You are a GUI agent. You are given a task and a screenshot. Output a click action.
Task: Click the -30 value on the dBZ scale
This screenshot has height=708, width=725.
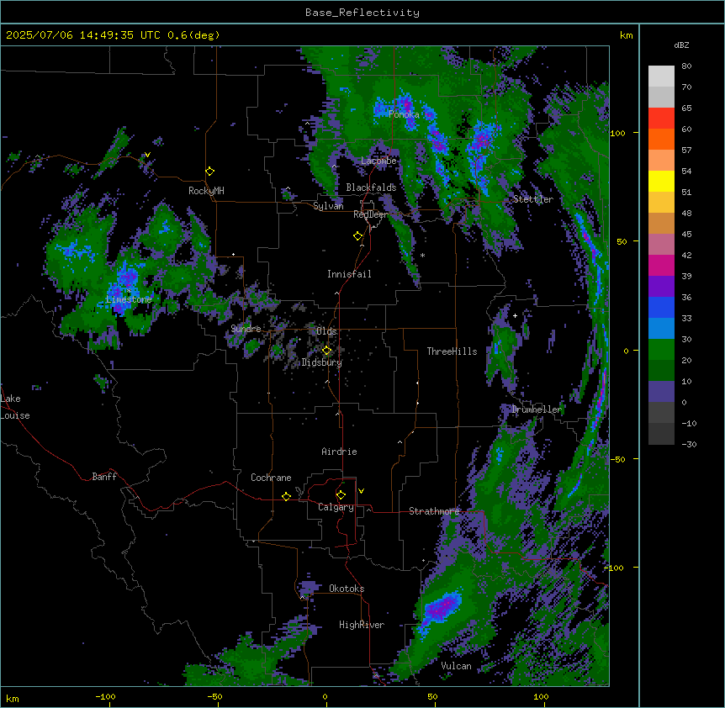coord(689,444)
